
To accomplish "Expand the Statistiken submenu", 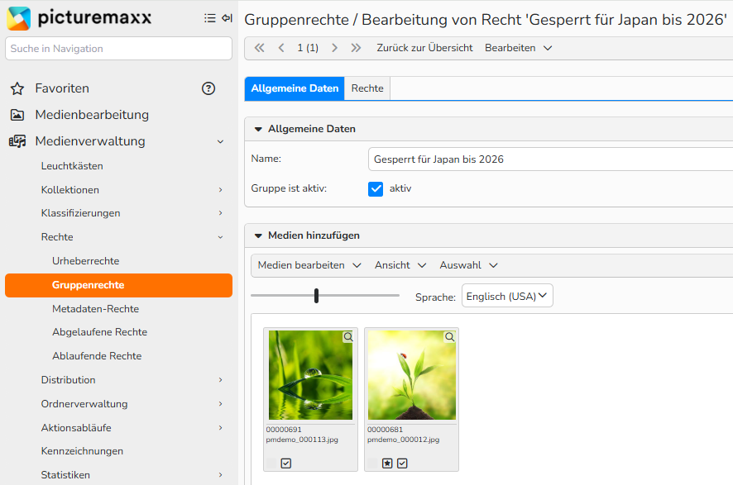I will pos(220,475).
